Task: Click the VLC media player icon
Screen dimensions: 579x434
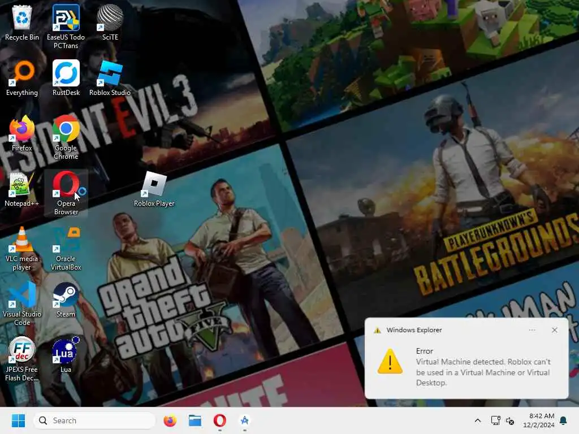Action: [22, 248]
